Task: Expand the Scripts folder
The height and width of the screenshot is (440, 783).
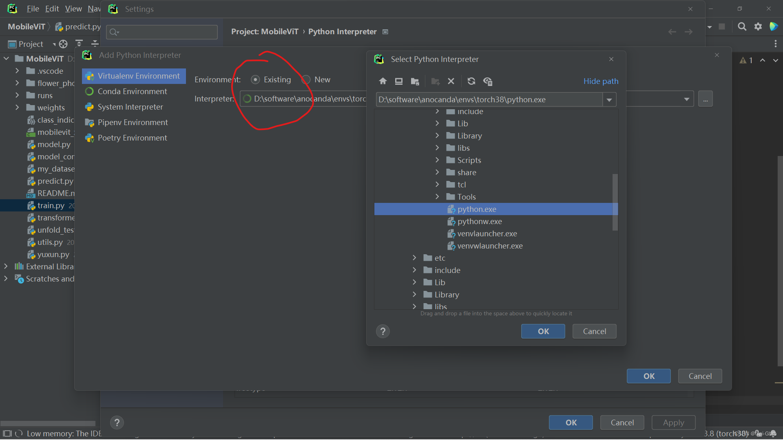Action: tap(437, 160)
